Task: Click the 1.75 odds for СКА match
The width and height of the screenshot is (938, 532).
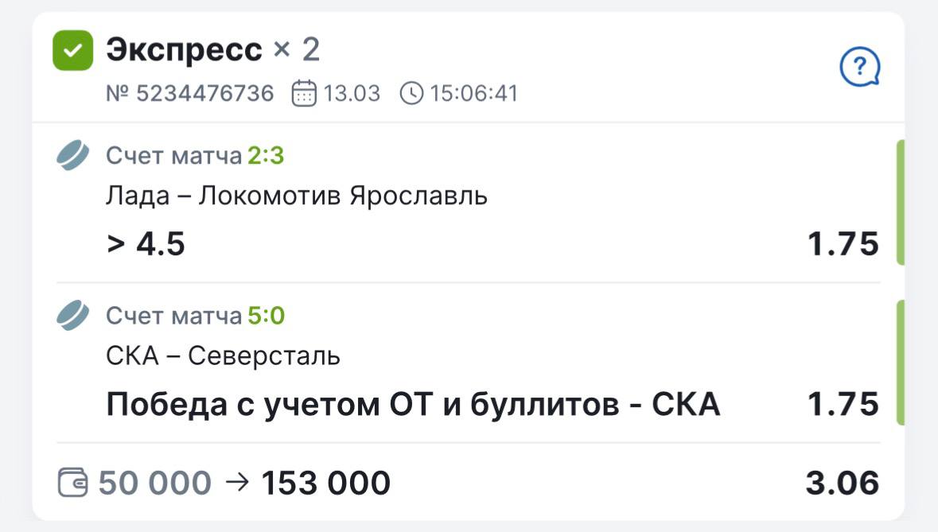Action: tap(843, 405)
